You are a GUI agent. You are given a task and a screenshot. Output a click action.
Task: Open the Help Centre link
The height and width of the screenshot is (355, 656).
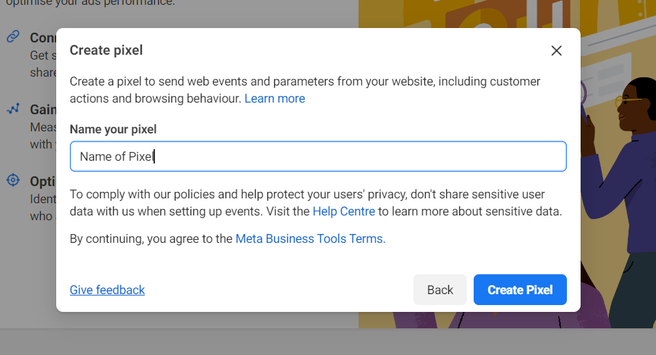[344, 211]
